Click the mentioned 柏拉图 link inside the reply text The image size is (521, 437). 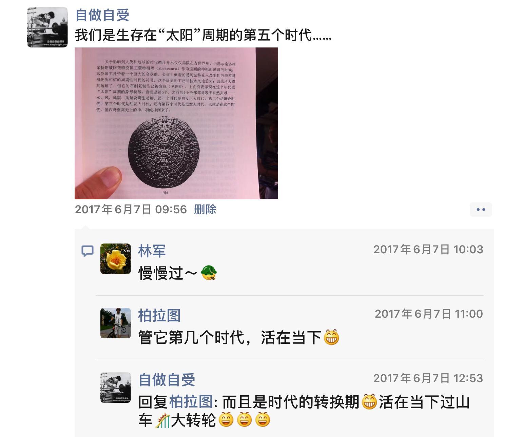191,402
